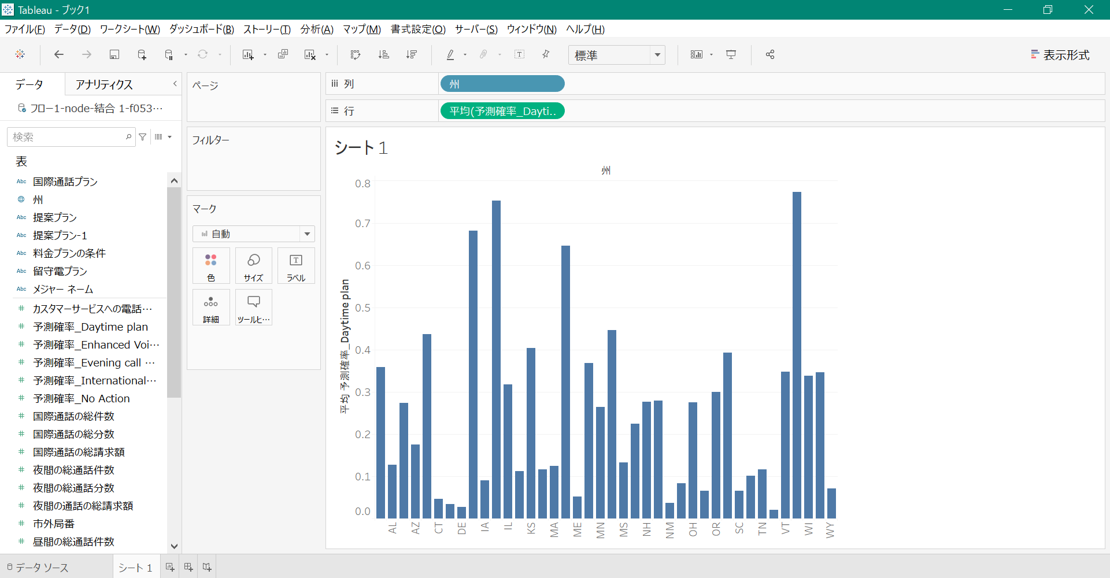This screenshot has width=1110, height=578.
Task: Sort data descending from the toolbar
Action: 412,54
